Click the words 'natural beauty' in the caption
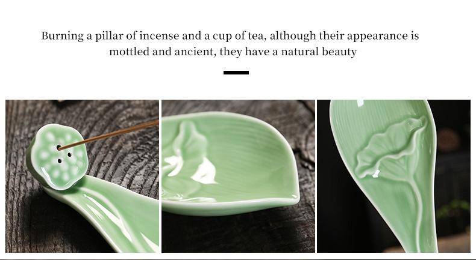 pos(319,52)
